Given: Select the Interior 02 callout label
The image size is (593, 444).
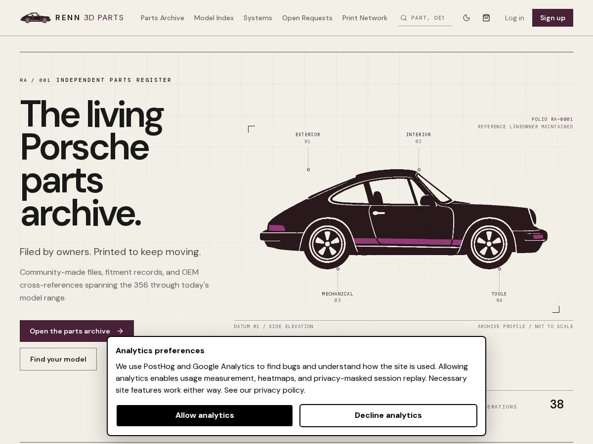Looking at the screenshot, I should [x=419, y=138].
